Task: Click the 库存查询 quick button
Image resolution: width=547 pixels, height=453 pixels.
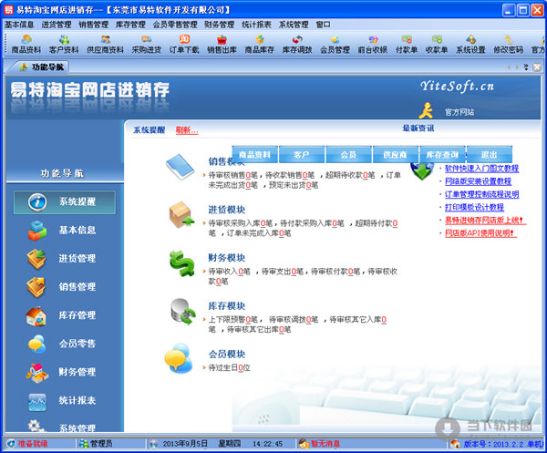Action: click(442, 154)
